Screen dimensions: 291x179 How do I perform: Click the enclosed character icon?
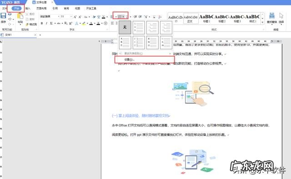(105, 23)
